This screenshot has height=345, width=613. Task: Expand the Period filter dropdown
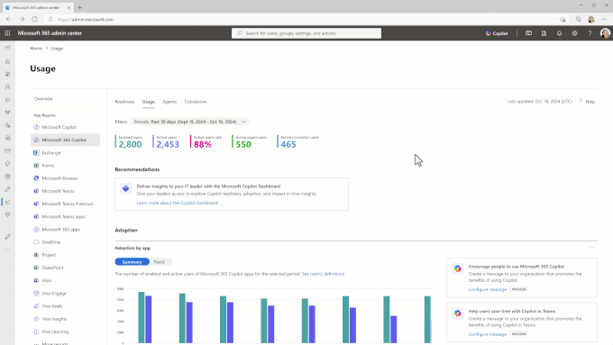point(189,122)
